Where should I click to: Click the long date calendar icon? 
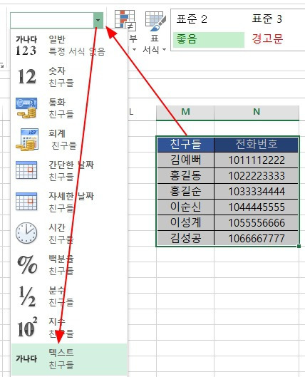coord(26,202)
